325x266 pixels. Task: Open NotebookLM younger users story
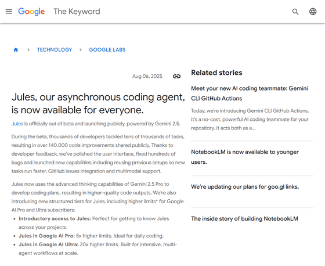pos(245,157)
